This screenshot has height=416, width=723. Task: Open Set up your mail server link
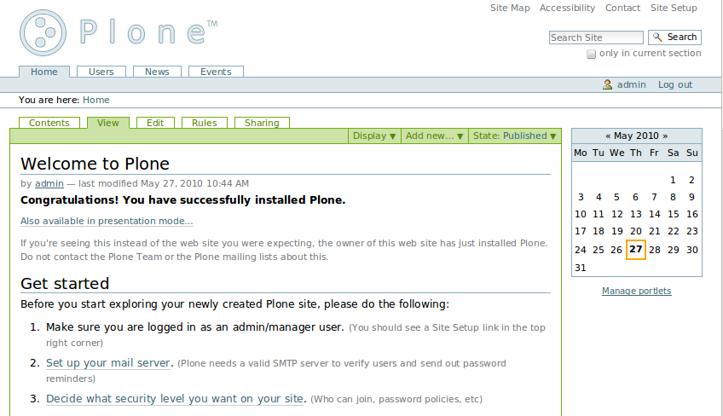pyautogui.click(x=108, y=363)
